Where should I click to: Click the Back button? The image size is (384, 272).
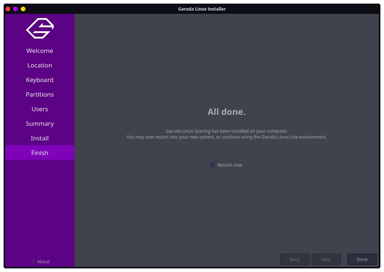click(x=295, y=259)
